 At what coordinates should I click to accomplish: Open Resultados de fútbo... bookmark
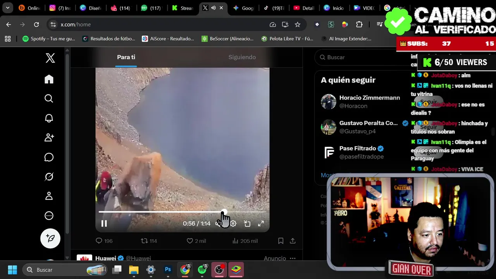108,39
